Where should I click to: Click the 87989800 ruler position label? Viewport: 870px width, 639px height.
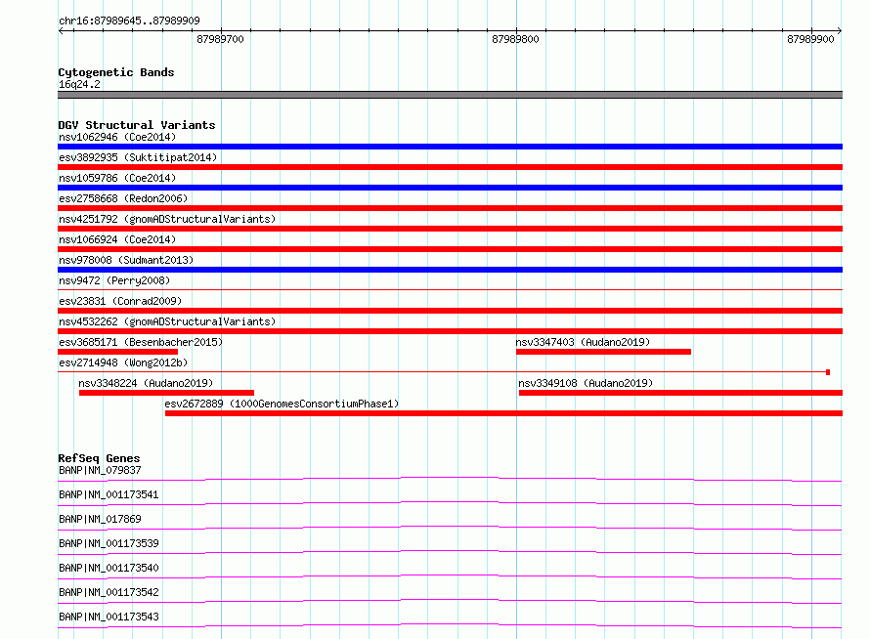point(515,39)
